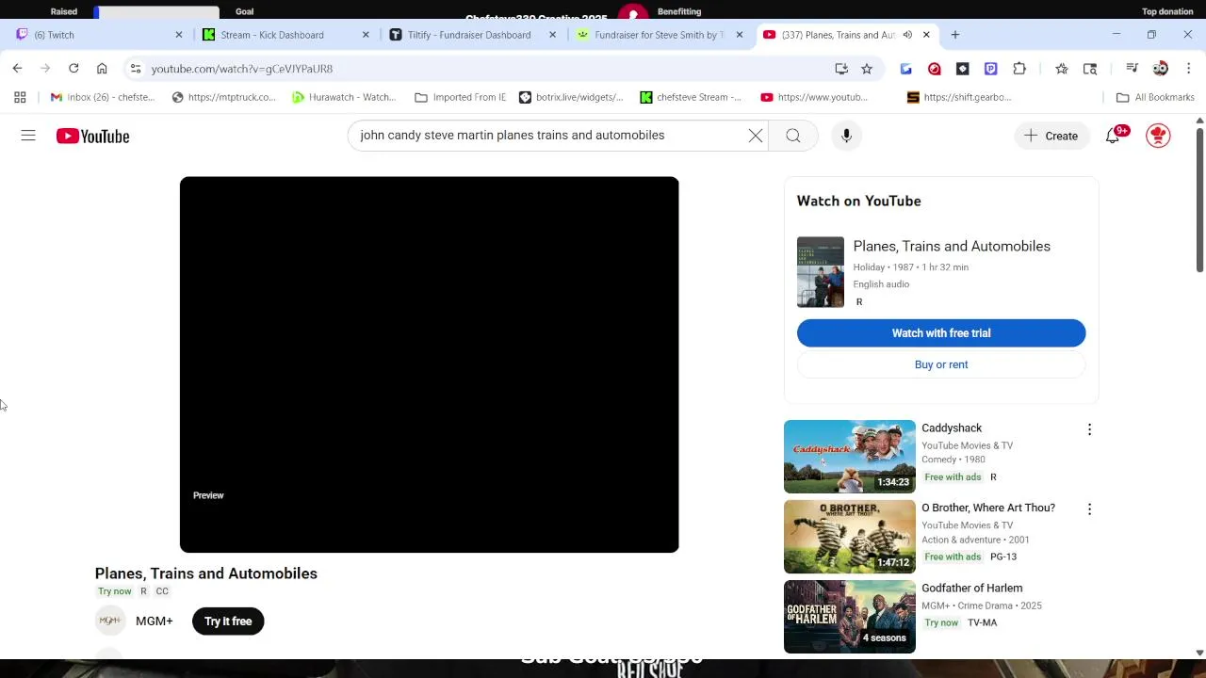Open YouTube notifications bell

tap(1113, 136)
